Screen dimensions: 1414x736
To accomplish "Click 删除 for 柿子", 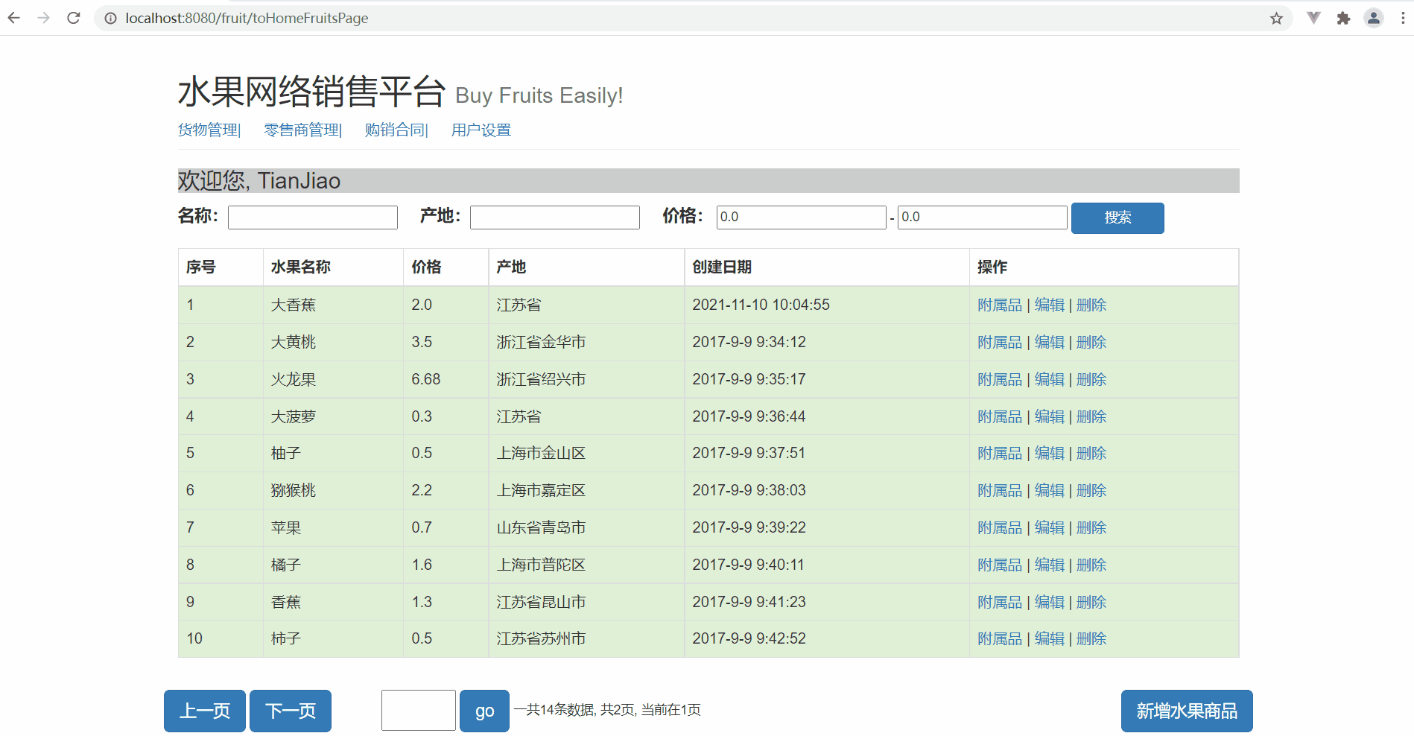I will click(x=1091, y=638).
